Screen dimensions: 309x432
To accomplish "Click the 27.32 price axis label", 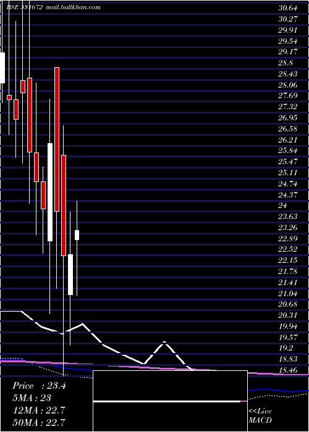I will click(288, 107).
